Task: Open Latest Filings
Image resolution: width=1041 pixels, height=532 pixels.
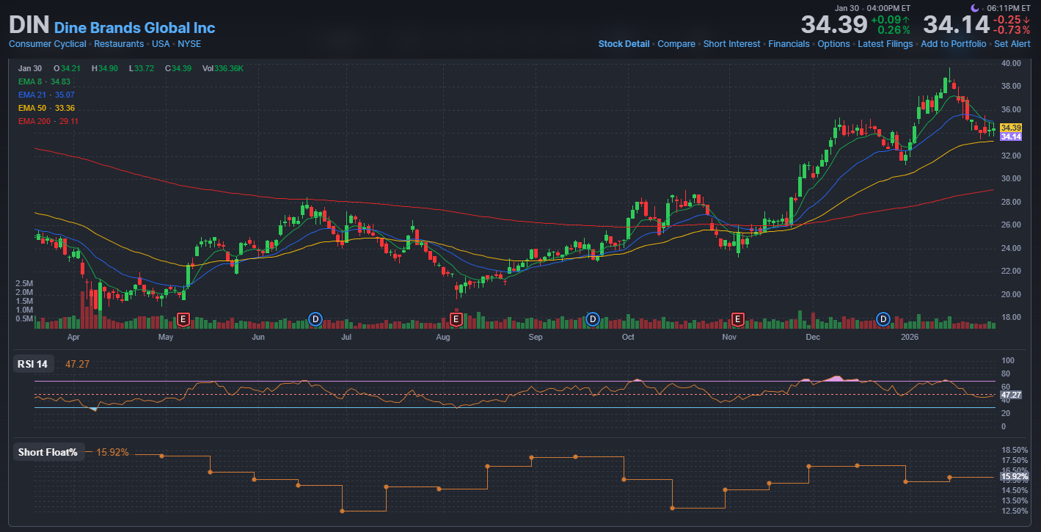Action: click(x=885, y=44)
